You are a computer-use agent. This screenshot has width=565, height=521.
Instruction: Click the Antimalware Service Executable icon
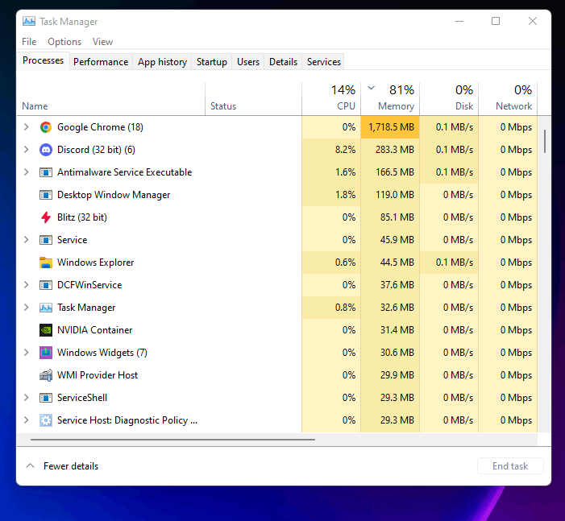(x=46, y=172)
